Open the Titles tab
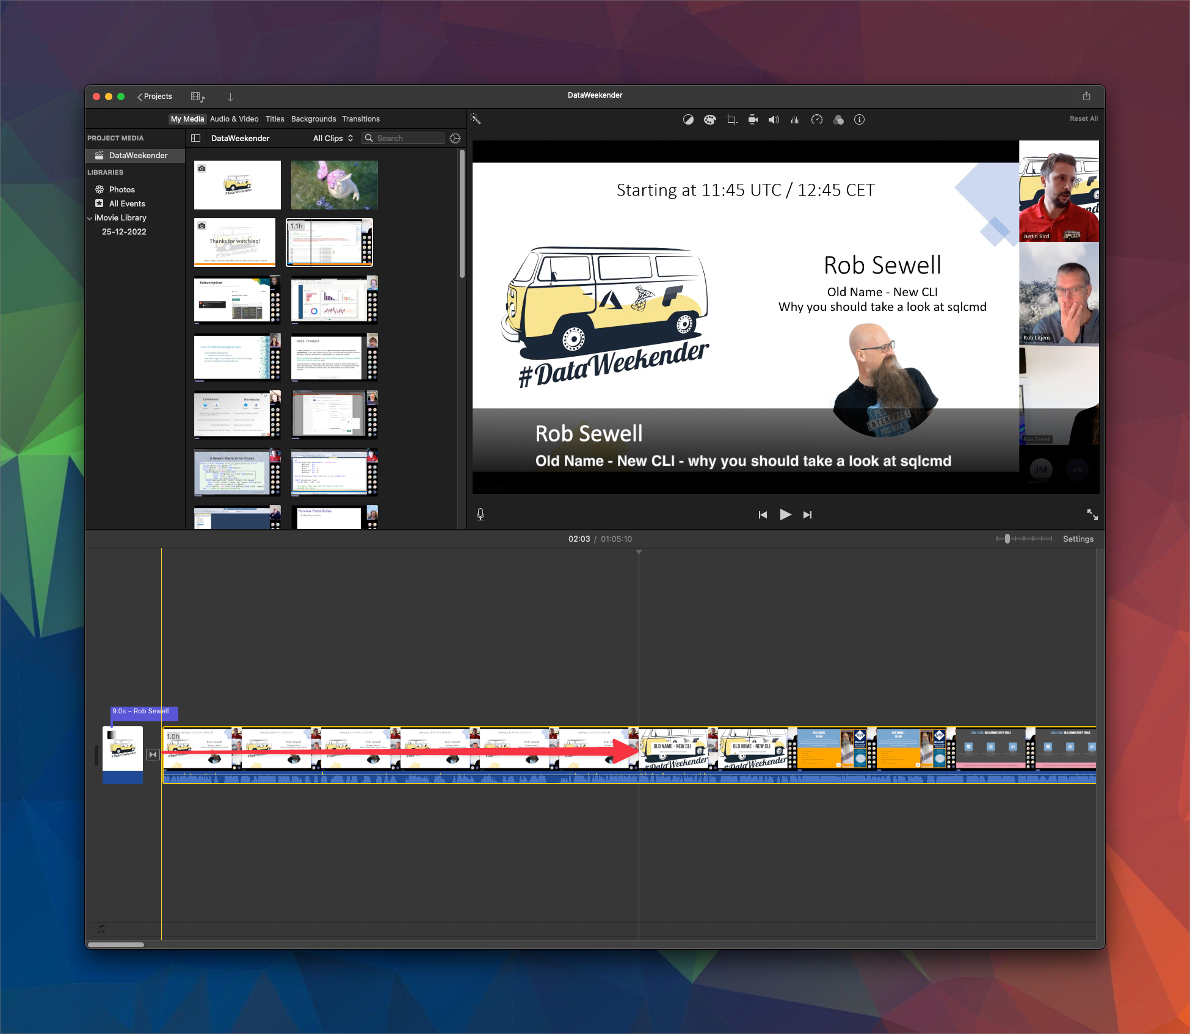The image size is (1190, 1034). pos(275,119)
